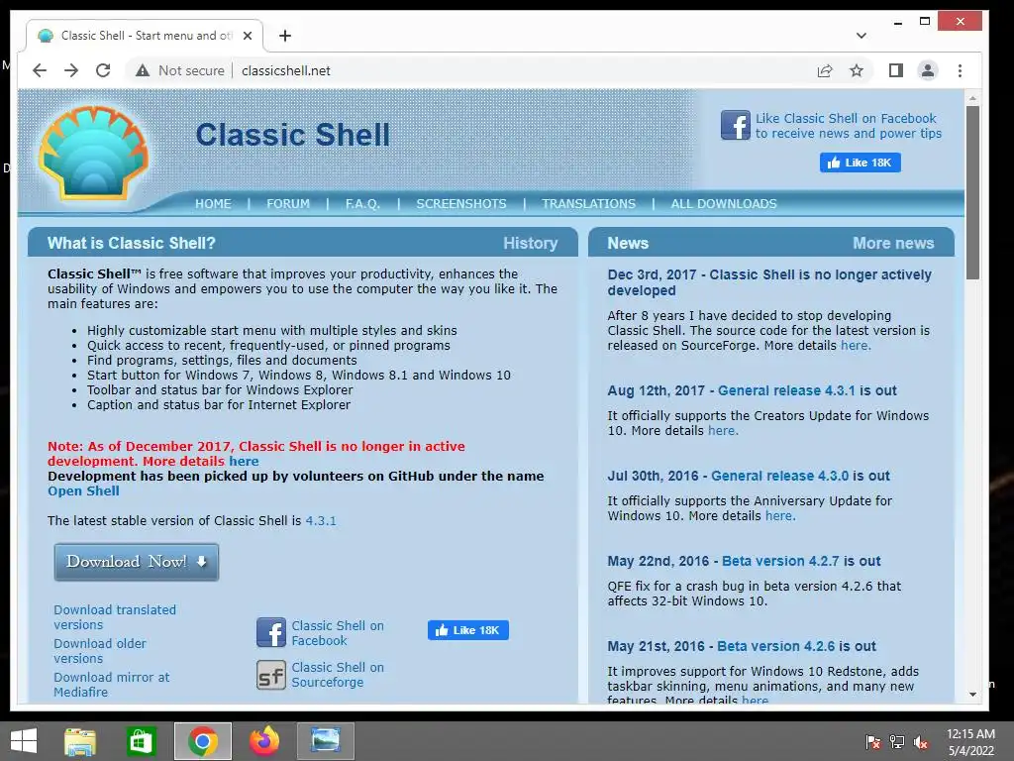This screenshot has width=1014, height=761.
Task: Open the SCREENSHOTS nav item
Action: [461, 204]
